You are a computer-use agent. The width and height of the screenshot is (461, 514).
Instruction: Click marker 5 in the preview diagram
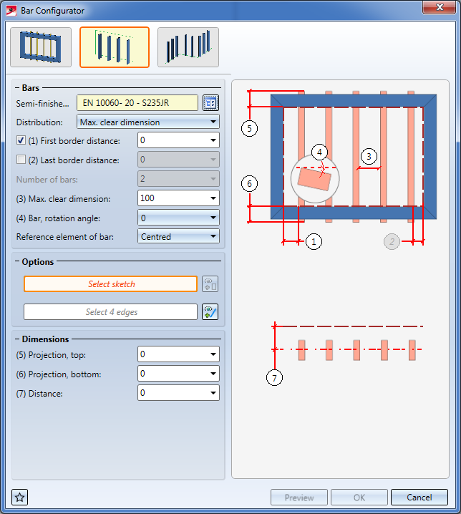coord(250,128)
